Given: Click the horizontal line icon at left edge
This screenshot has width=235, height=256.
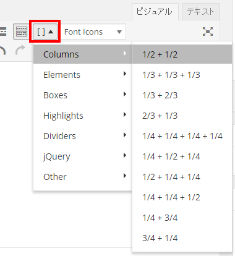Looking at the screenshot, I should click(3, 32).
